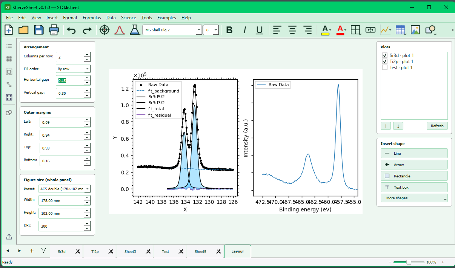This screenshot has height=268, width=455.
Task: Toggle italic formatting
Action: click(244, 30)
